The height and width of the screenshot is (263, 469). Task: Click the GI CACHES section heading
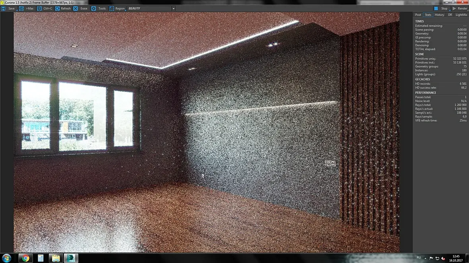click(x=422, y=79)
